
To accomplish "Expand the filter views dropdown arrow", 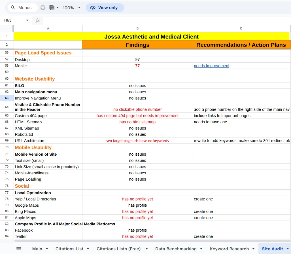I will click(58, 8).
